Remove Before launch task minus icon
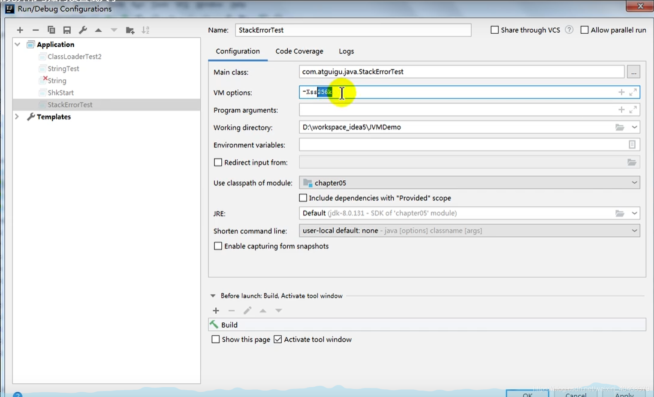654x397 pixels. (232, 310)
